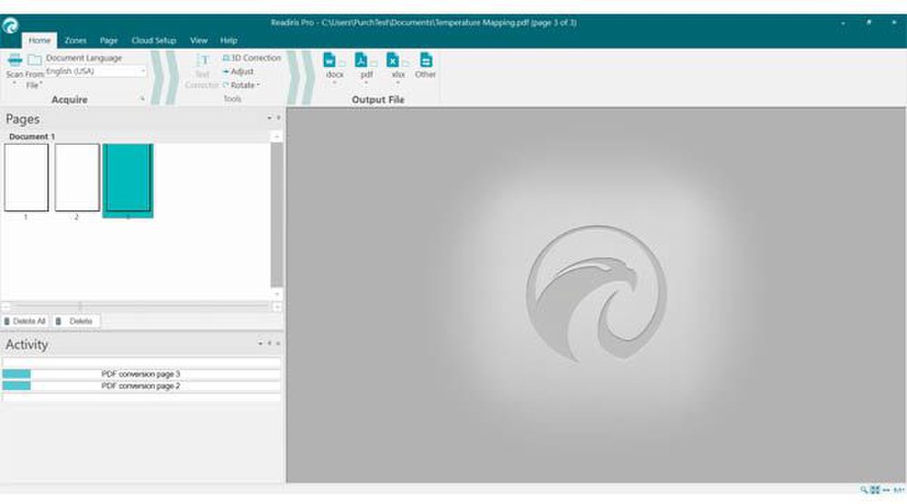Open a file with From File icon

[x=34, y=61]
